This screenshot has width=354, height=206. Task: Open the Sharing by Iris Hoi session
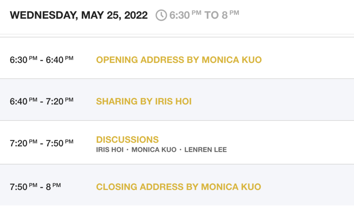tap(144, 101)
